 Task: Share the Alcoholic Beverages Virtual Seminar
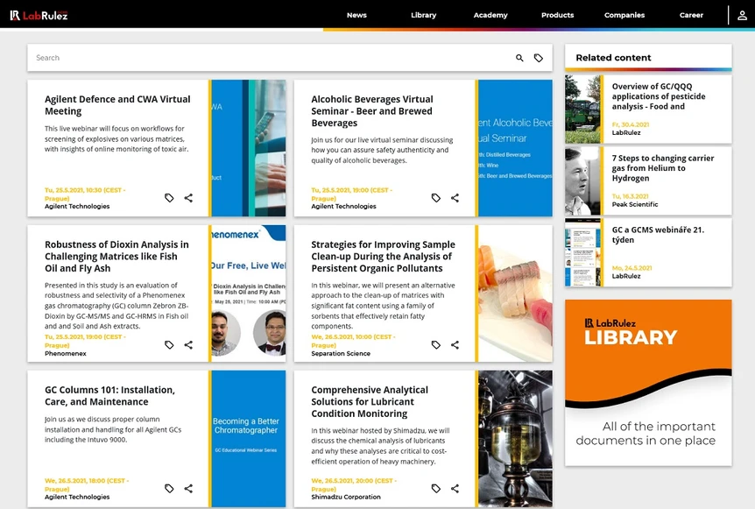455,198
